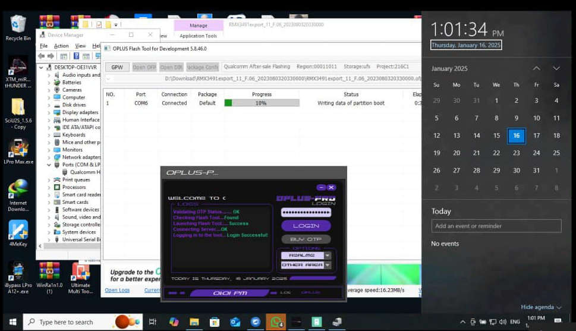Click the OTP password field in OPLUS-PRO

[306, 212]
